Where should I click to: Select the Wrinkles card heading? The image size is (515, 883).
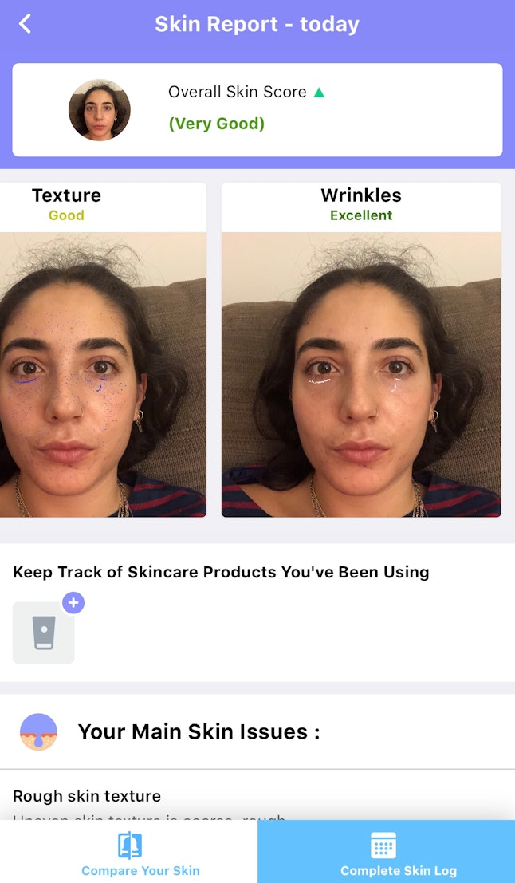point(361,195)
